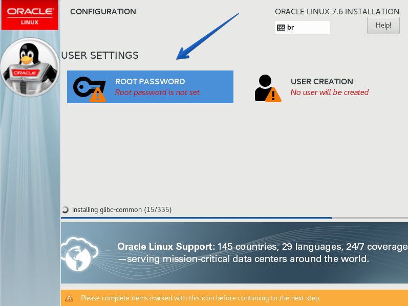Viewport: 408px width, 306px height.
Task: Click the 'Please complete items' warning message
Action: point(200,298)
